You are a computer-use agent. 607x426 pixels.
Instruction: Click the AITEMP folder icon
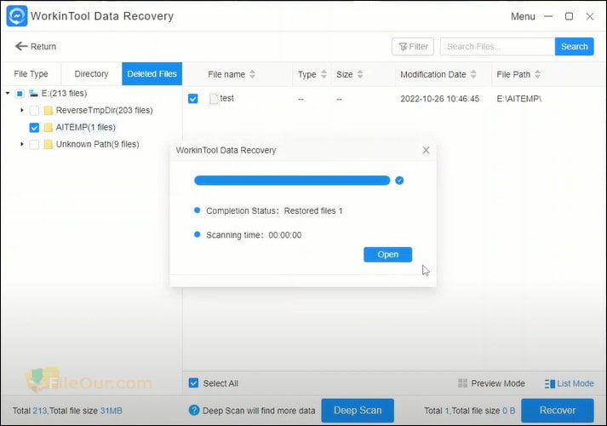tap(48, 128)
